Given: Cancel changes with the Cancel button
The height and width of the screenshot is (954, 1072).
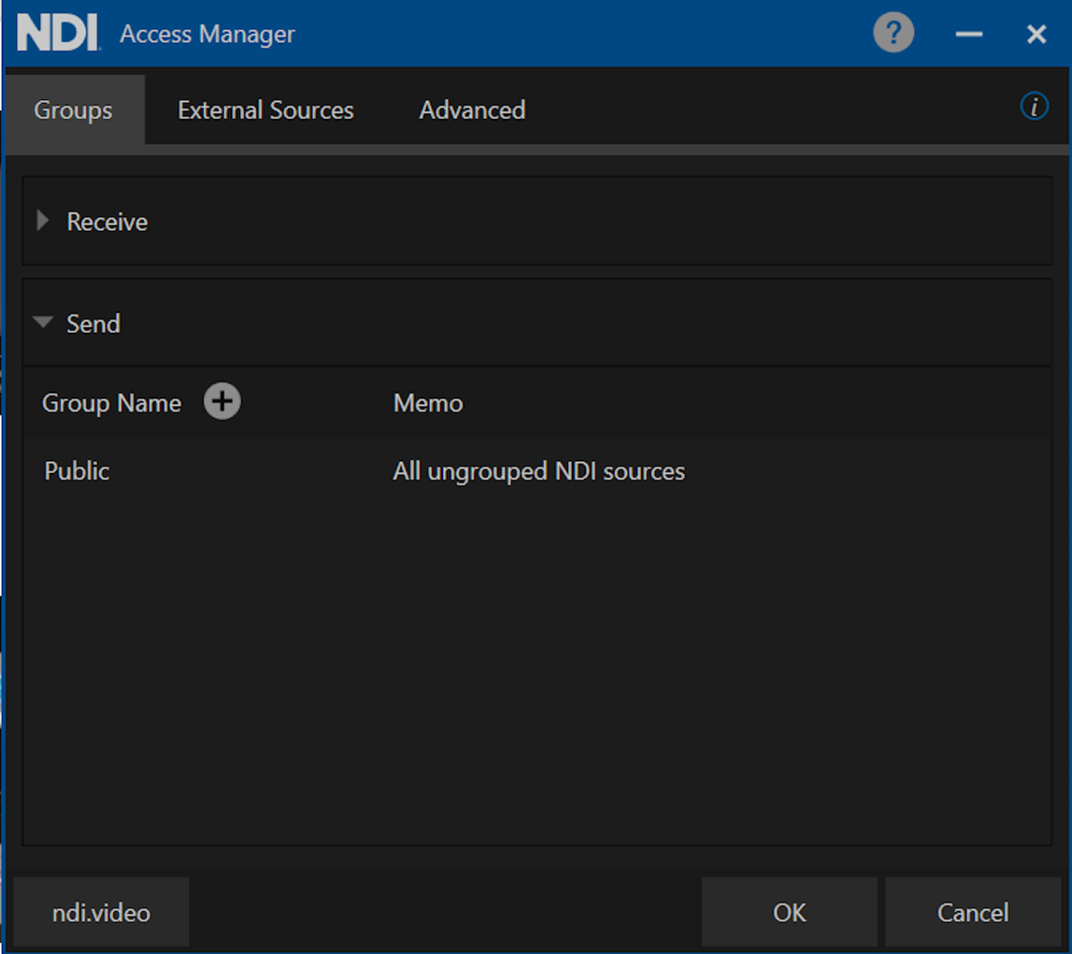Looking at the screenshot, I should click(972, 912).
